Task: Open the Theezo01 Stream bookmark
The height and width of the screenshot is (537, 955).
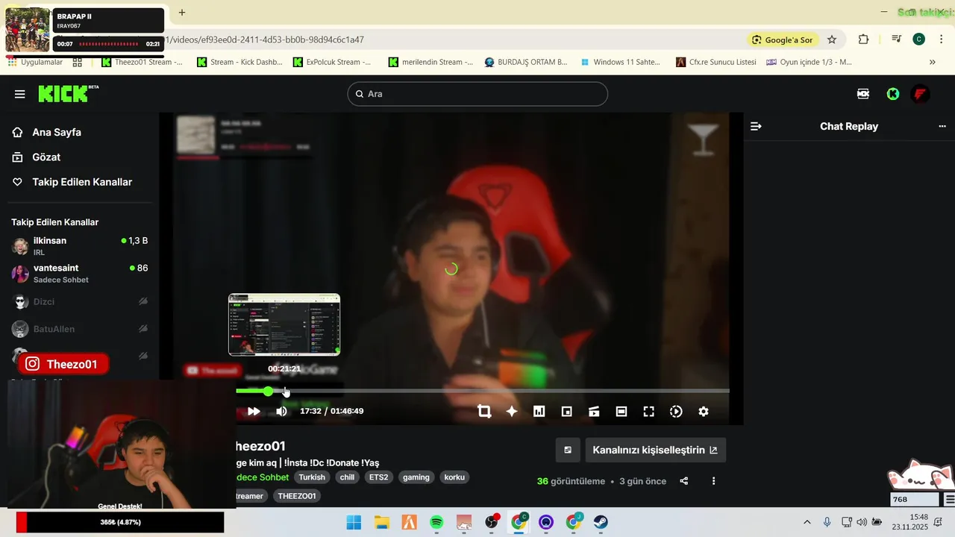Action: (x=143, y=62)
